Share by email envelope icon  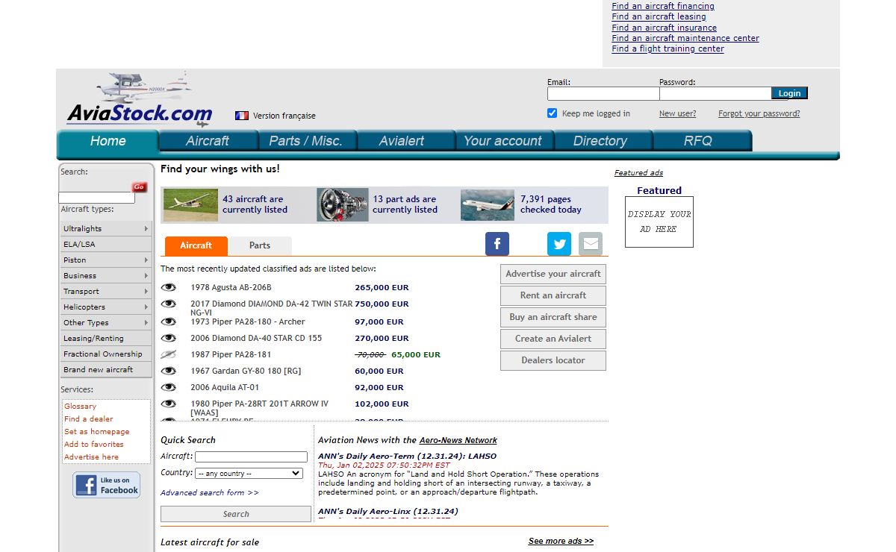[x=591, y=244]
